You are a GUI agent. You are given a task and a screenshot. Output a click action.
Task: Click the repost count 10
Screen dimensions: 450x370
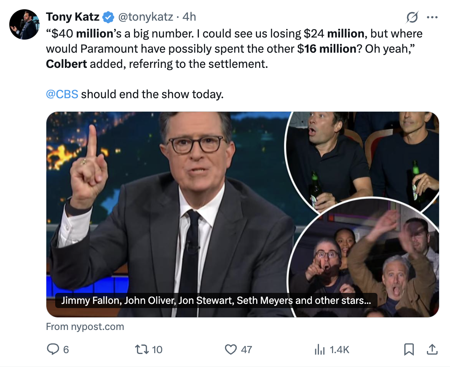(157, 349)
